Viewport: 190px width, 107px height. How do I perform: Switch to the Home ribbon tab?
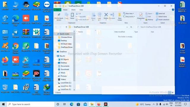(65, 10)
